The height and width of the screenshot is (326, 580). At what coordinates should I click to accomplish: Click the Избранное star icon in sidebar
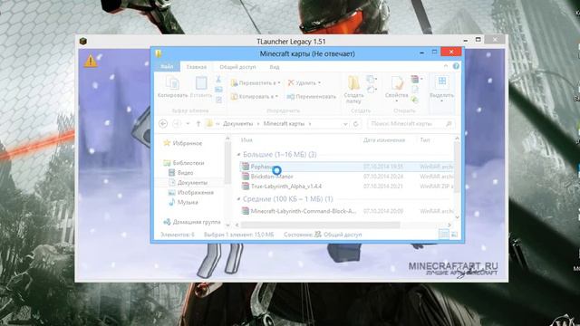pyautogui.click(x=167, y=143)
